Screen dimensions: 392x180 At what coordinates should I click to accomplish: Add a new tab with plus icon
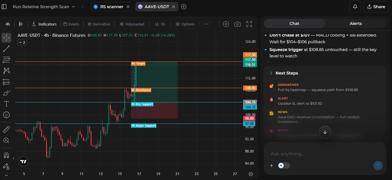pos(184,7)
